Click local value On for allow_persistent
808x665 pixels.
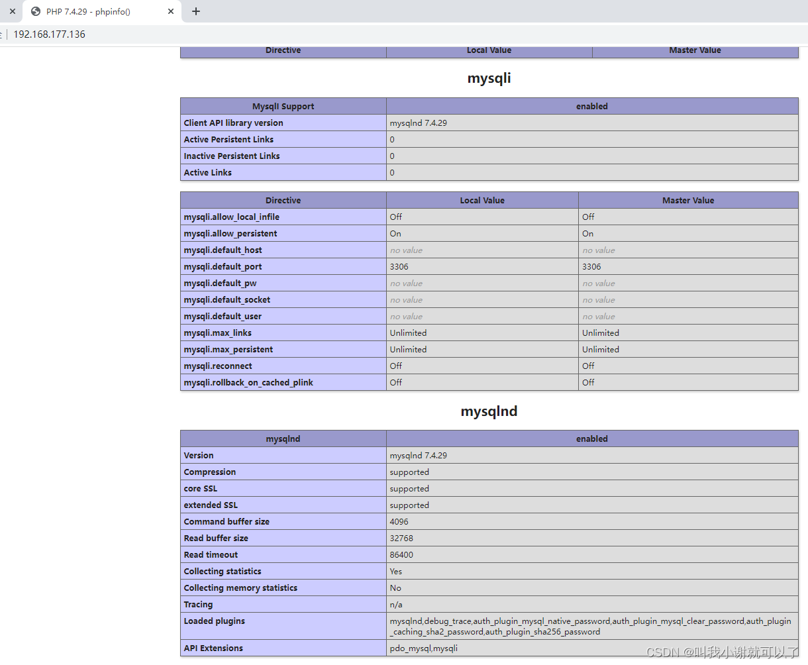coord(395,234)
